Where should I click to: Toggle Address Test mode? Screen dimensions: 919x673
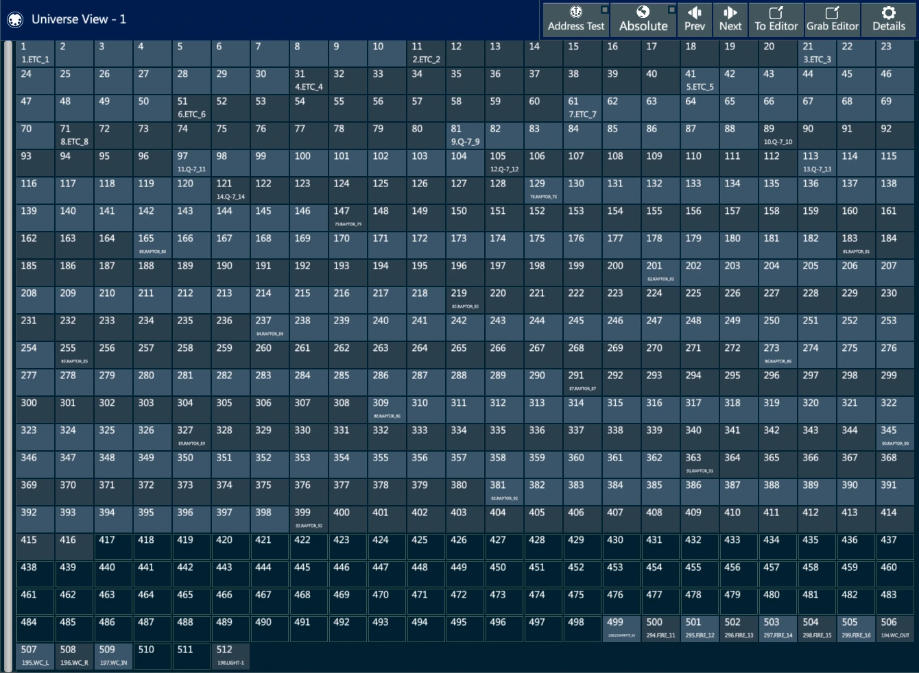coord(576,19)
